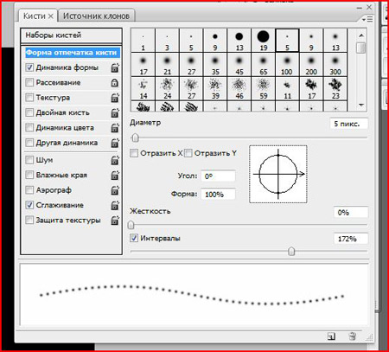The height and width of the screenshot is (352, 389).
Task: Click the lock icon next to Текстура
Action: tap(115, 98)
